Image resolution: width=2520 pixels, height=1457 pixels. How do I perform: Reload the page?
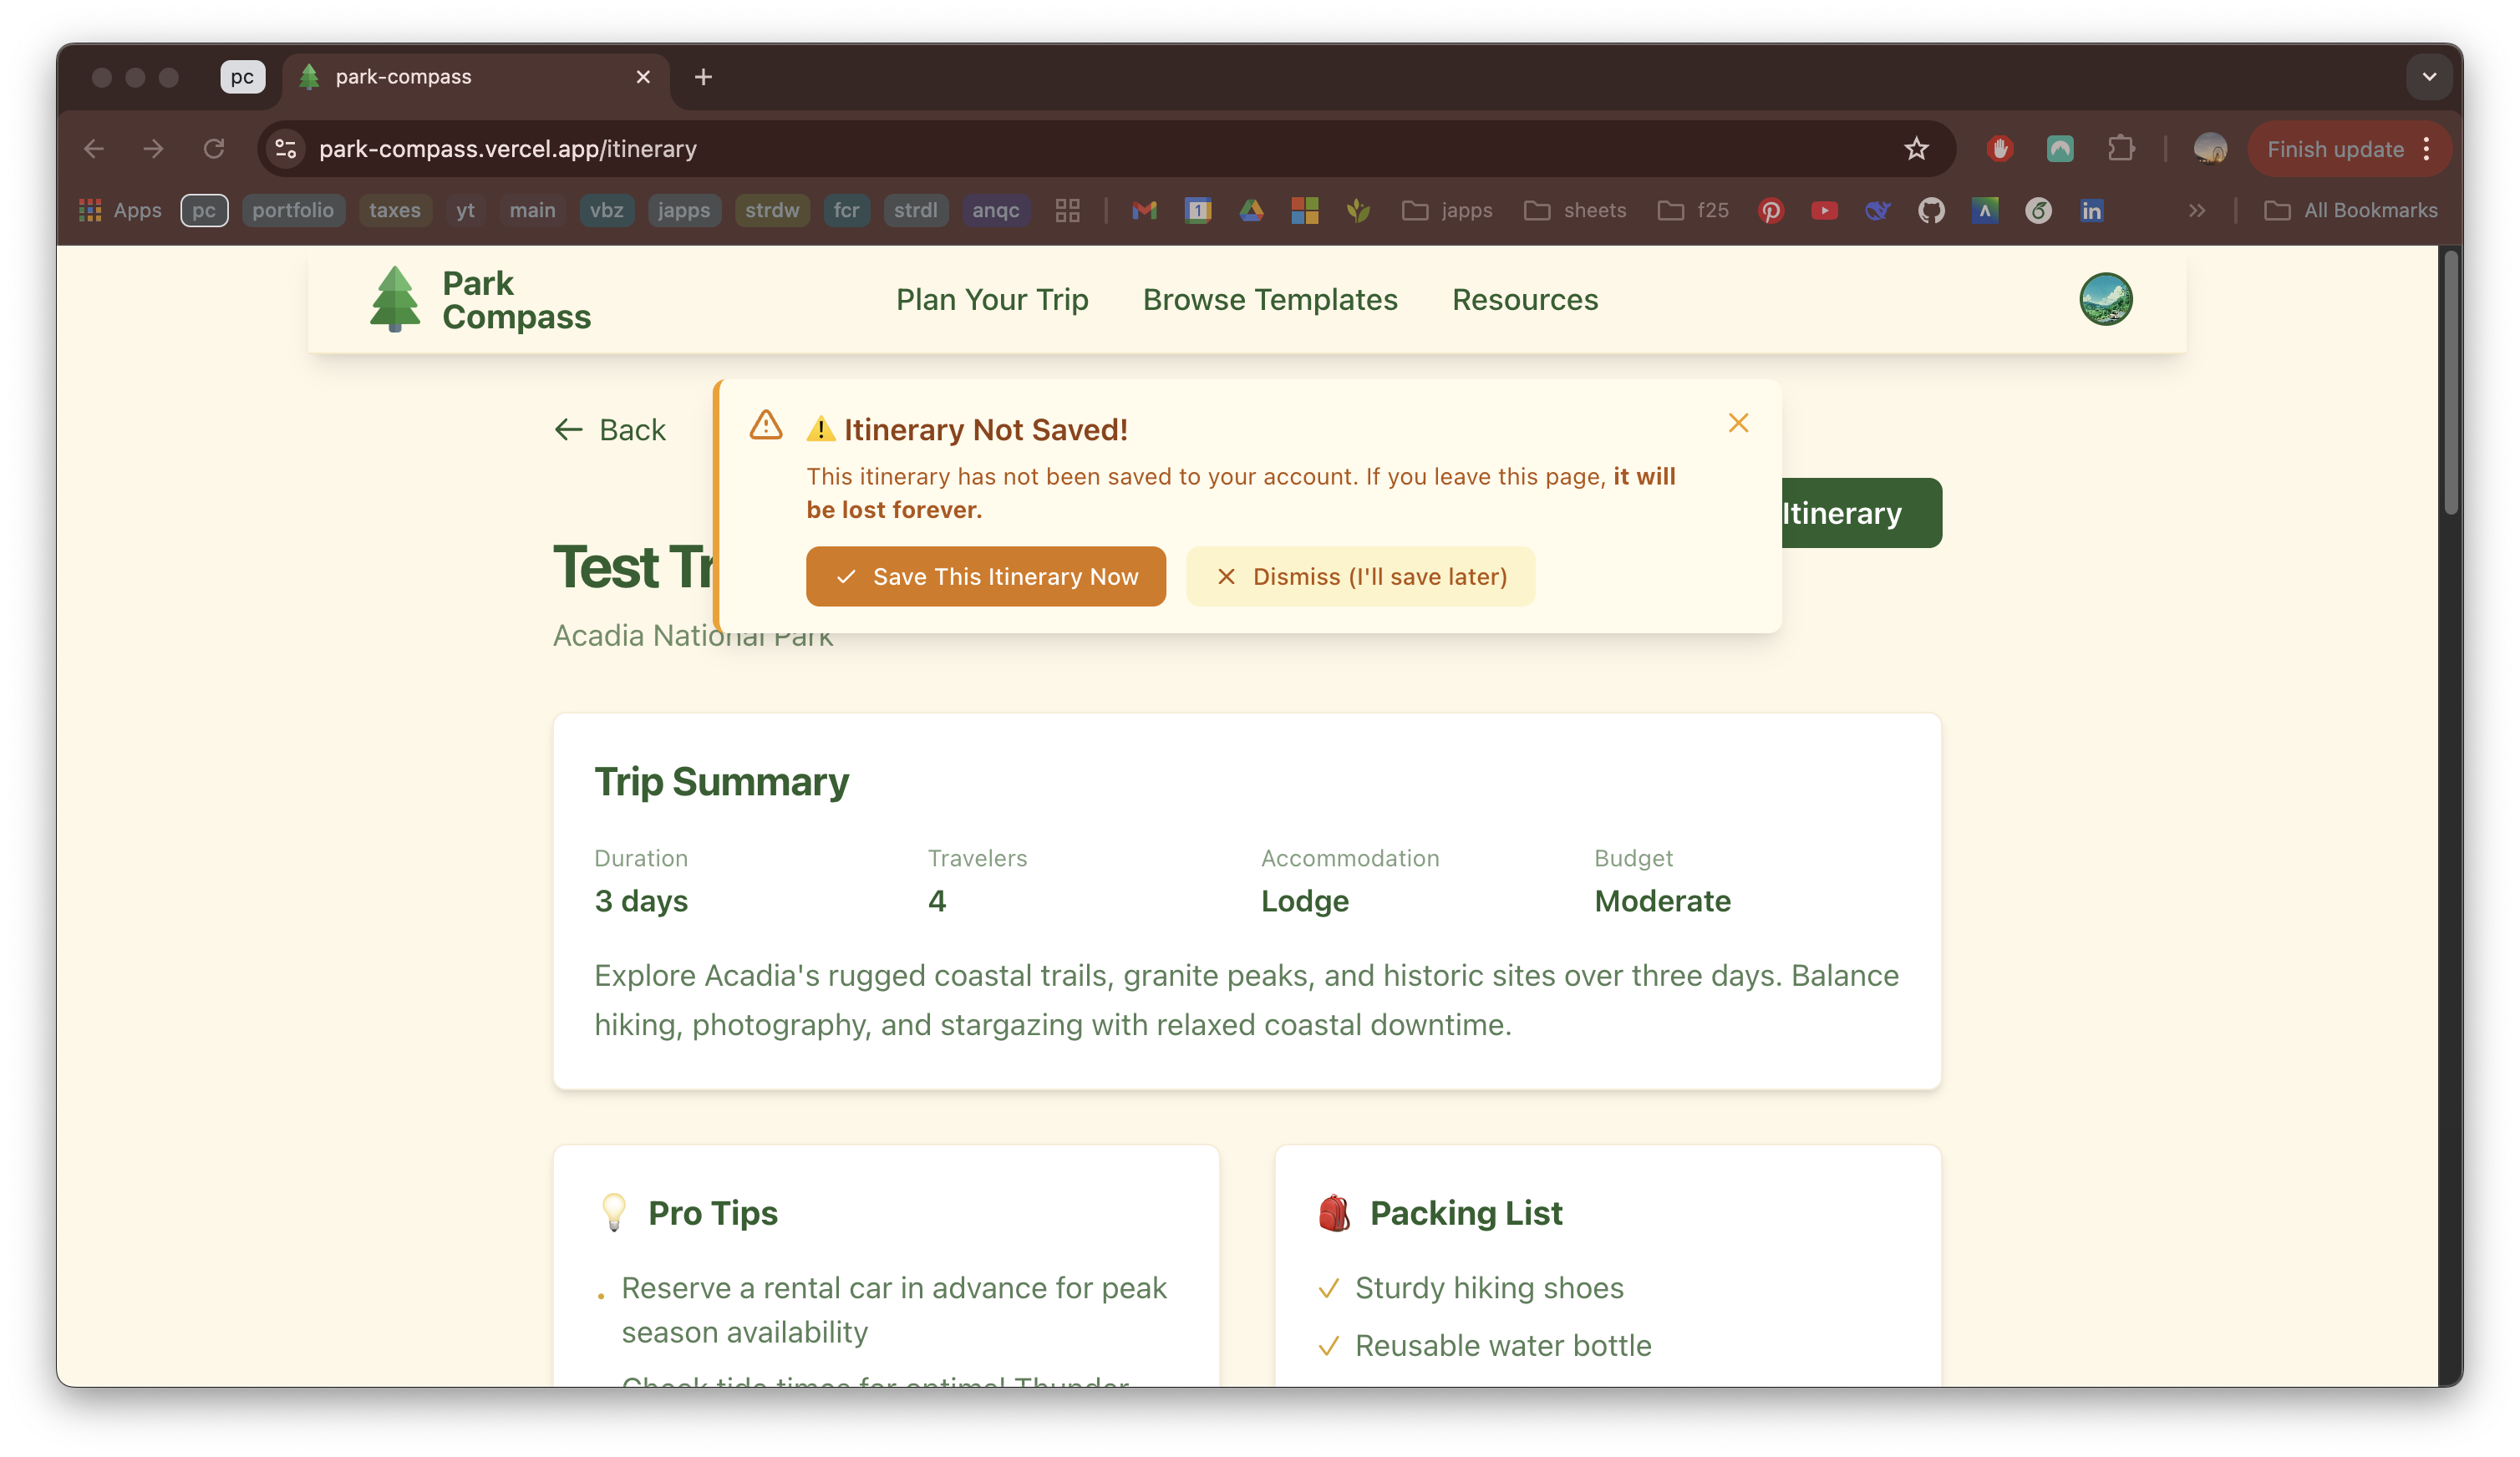tap(214, 149)
